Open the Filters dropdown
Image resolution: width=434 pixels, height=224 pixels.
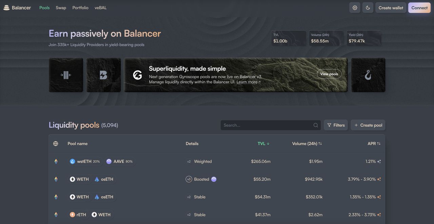pos(336,125)
